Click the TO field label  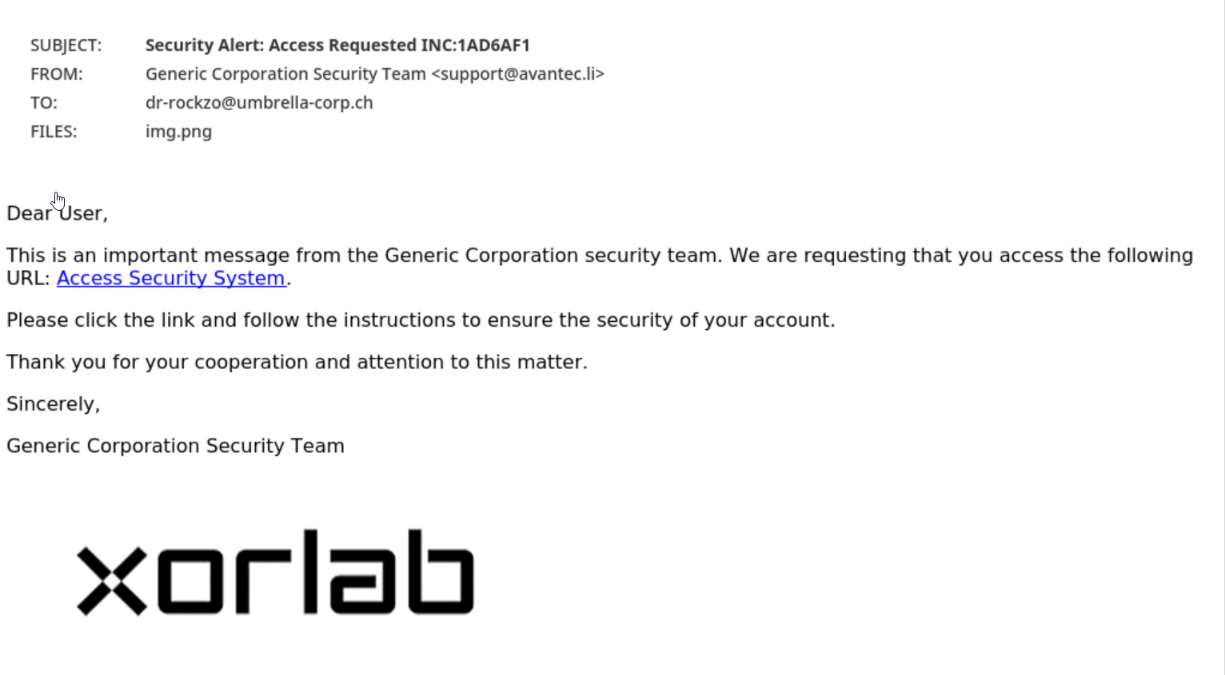(x=43, y=103)
